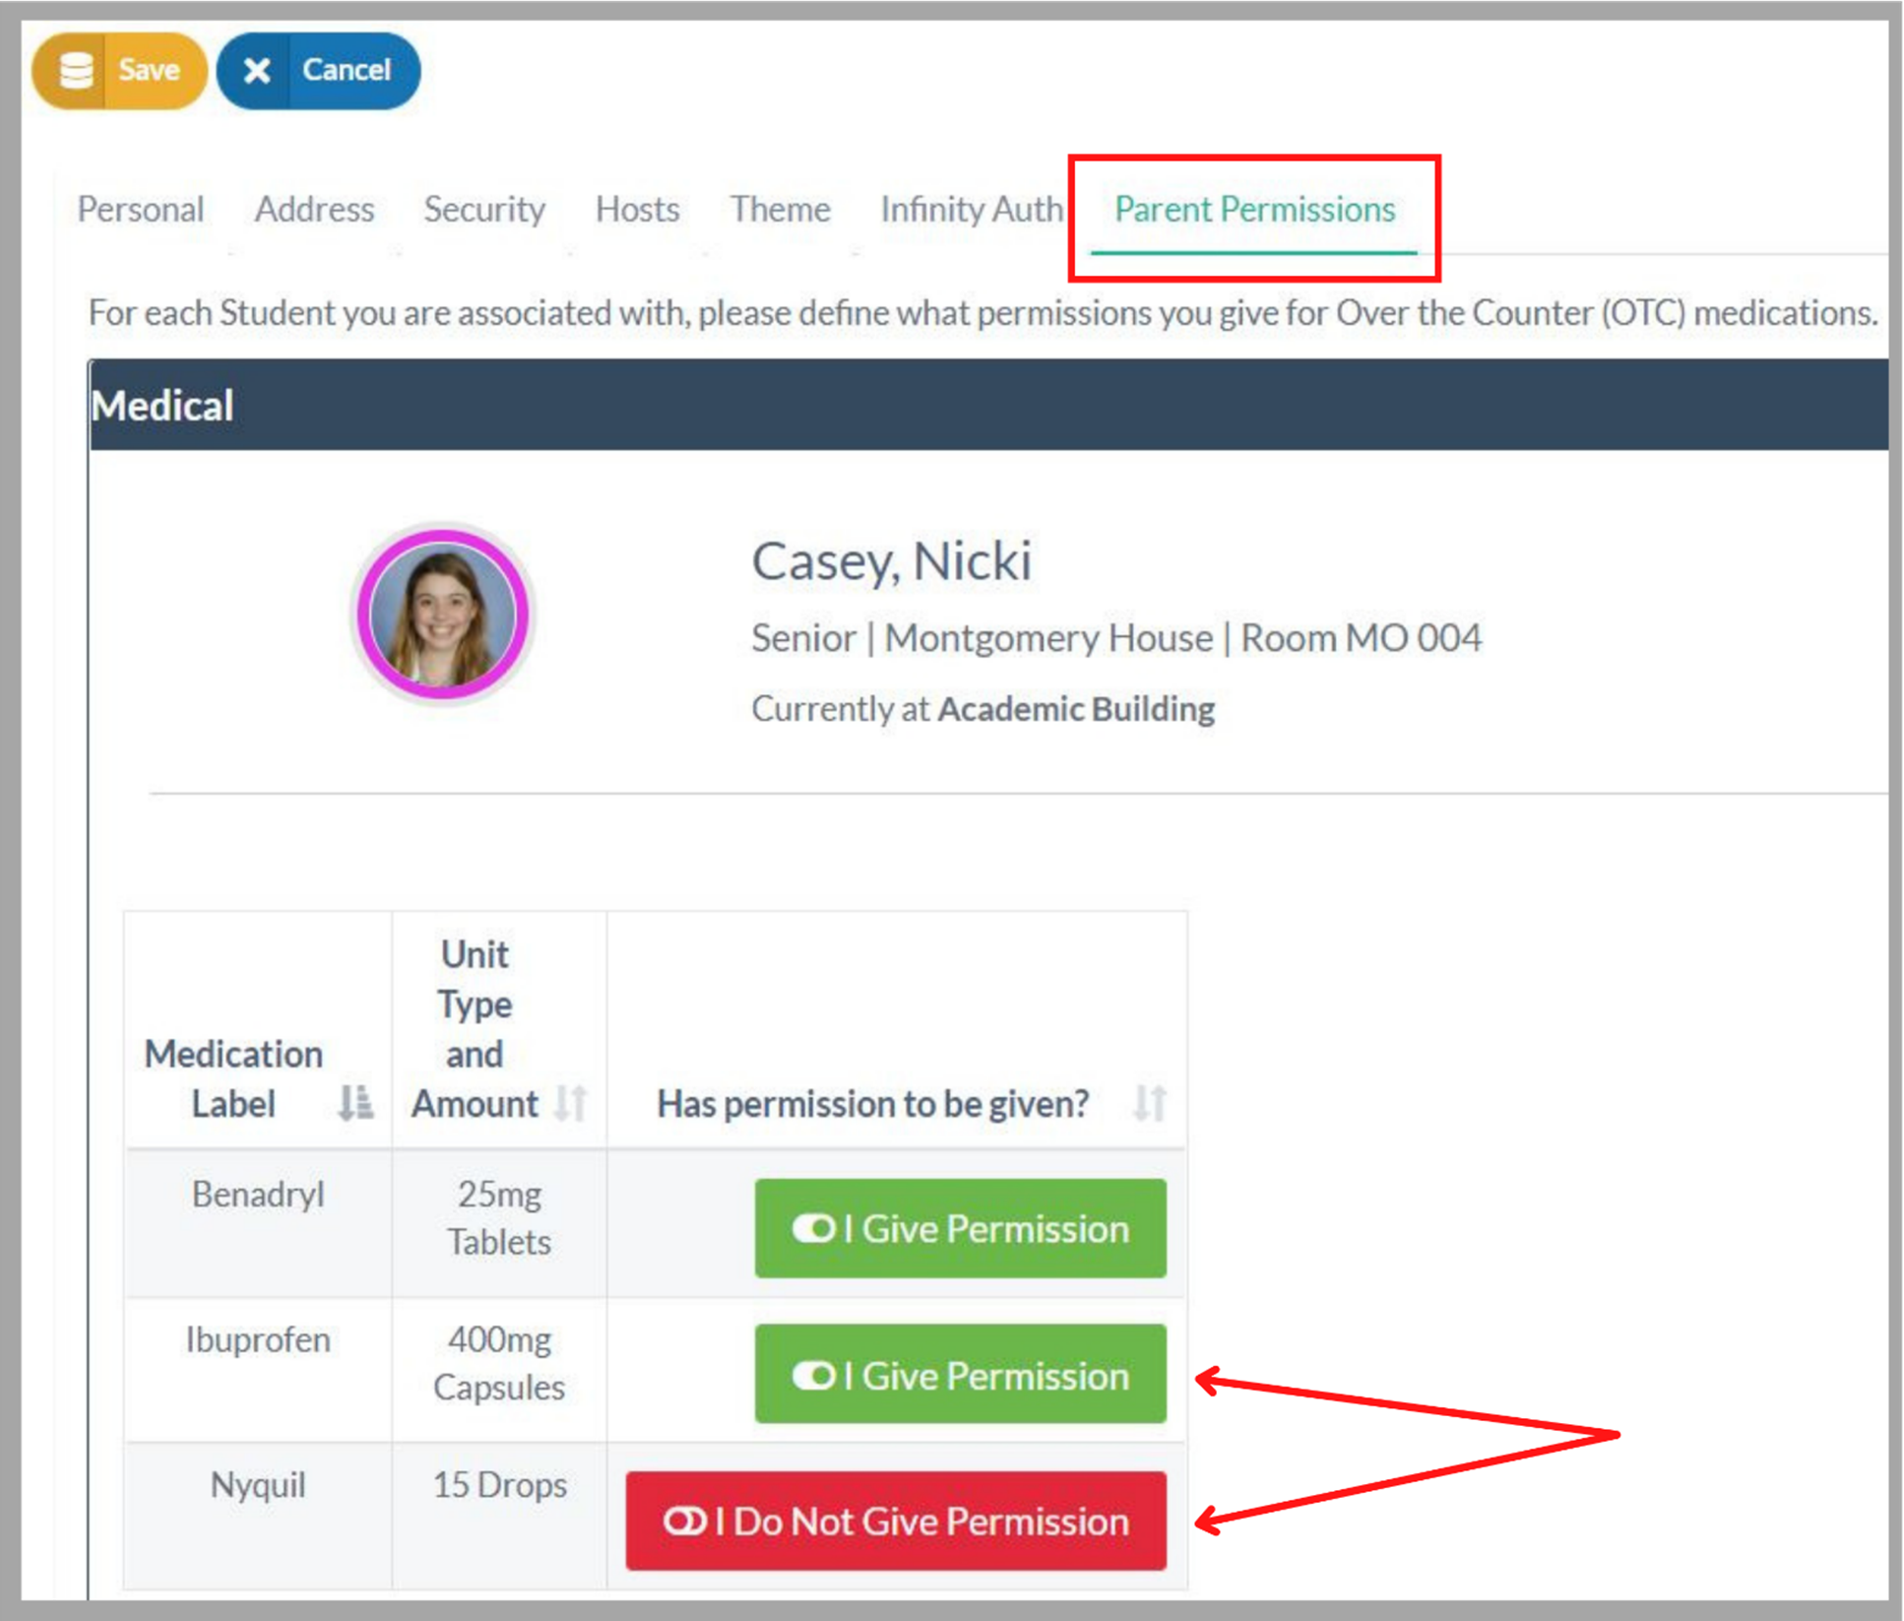Viewport: 1904px width, 1621px height.
Task: Go to the Hosts tab
Action: click(637, 210)
